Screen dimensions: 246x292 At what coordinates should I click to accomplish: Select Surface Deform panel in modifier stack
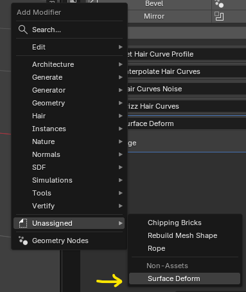tap(187, 123)
